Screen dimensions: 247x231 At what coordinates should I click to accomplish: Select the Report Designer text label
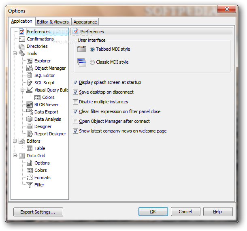pos(50,134)
